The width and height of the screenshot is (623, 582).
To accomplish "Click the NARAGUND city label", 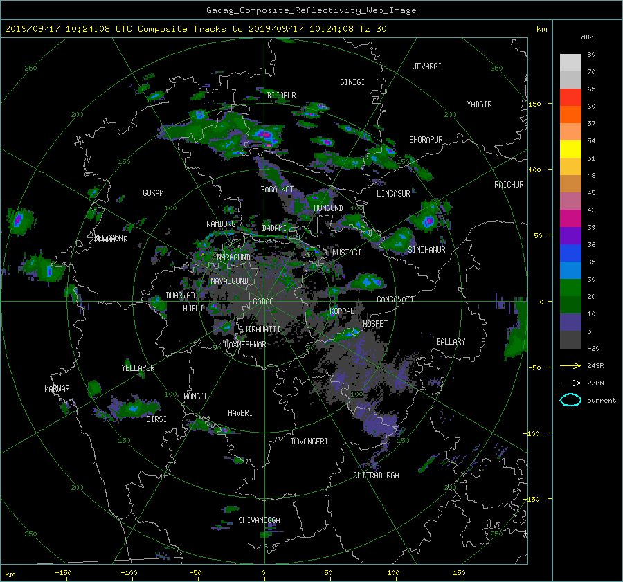I will tap(234, 257).
